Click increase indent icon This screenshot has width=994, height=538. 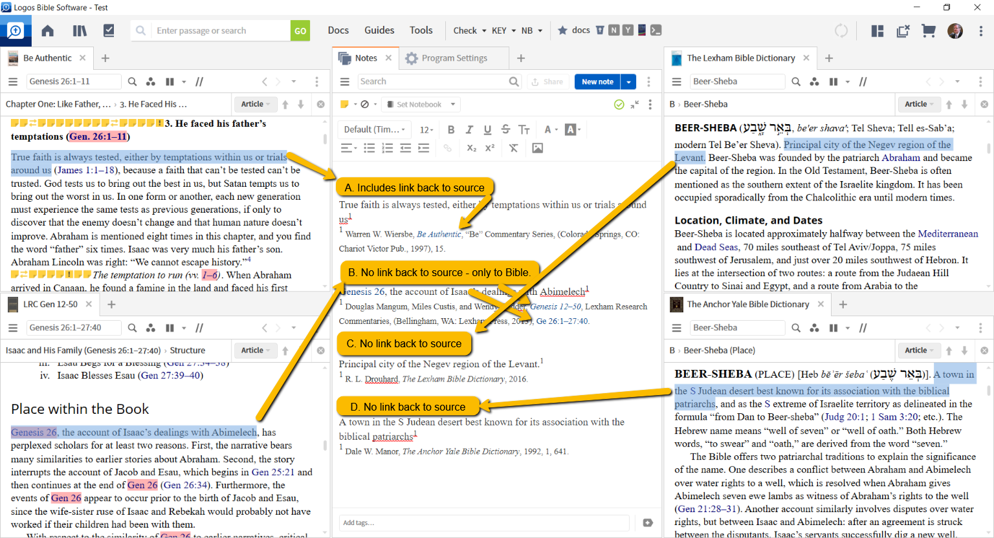[424, 148]
